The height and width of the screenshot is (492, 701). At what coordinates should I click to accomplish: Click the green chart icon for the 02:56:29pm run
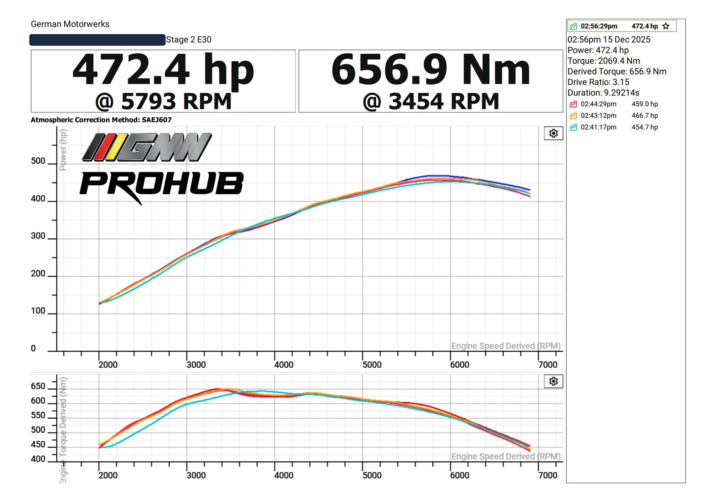tap(573, 26)
